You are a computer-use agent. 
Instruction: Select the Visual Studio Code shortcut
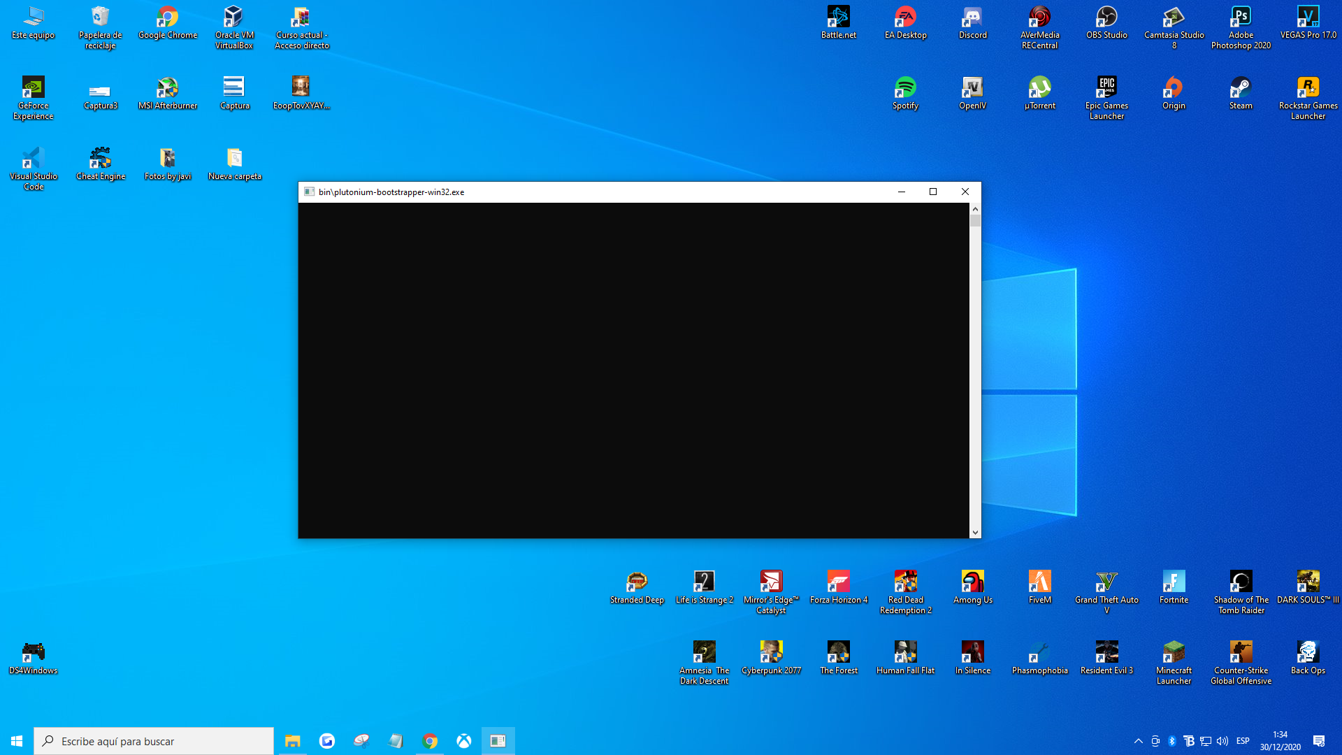tap(33, 169)
